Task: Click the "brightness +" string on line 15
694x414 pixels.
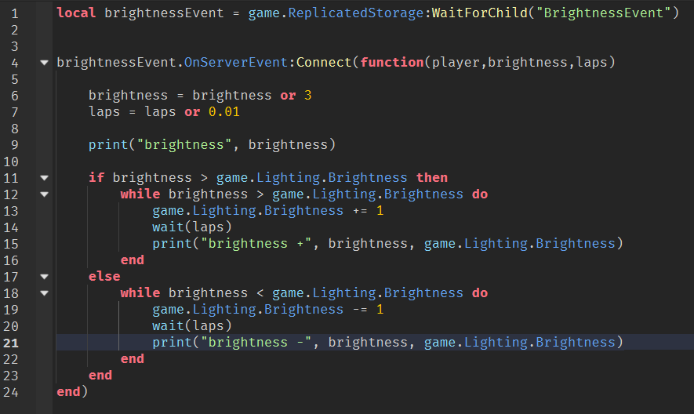Action: (x=256, y=244)
